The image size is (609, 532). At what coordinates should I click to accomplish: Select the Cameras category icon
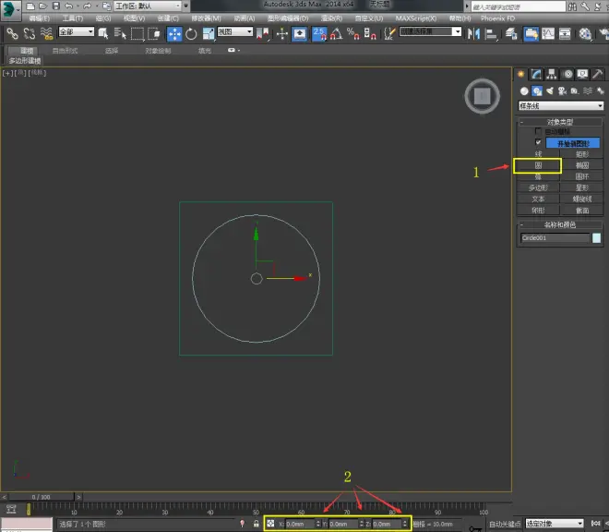[x=562, y=91]
